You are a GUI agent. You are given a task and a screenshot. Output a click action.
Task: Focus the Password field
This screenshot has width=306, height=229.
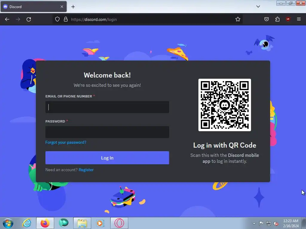tap(107, 132)
